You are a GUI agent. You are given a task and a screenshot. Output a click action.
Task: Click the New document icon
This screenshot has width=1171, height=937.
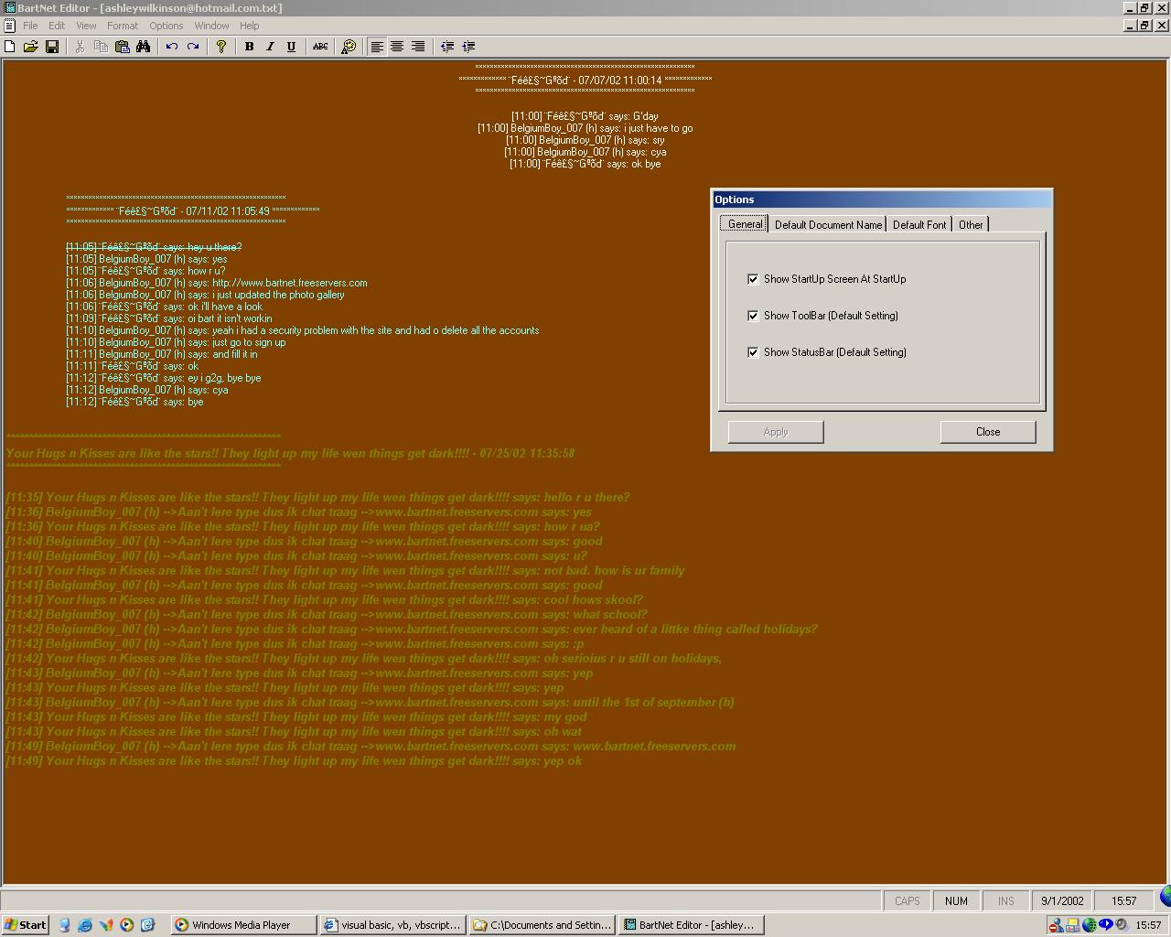point(10,47)
